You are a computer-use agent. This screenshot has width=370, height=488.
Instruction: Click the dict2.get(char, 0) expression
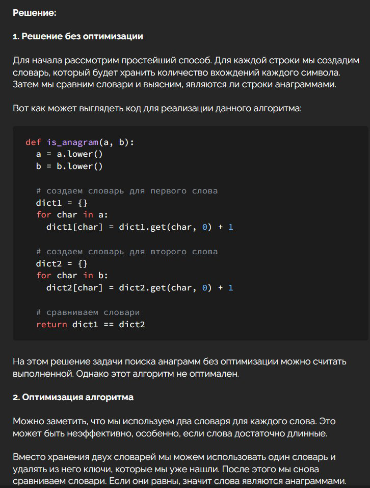tap(165, 287)
